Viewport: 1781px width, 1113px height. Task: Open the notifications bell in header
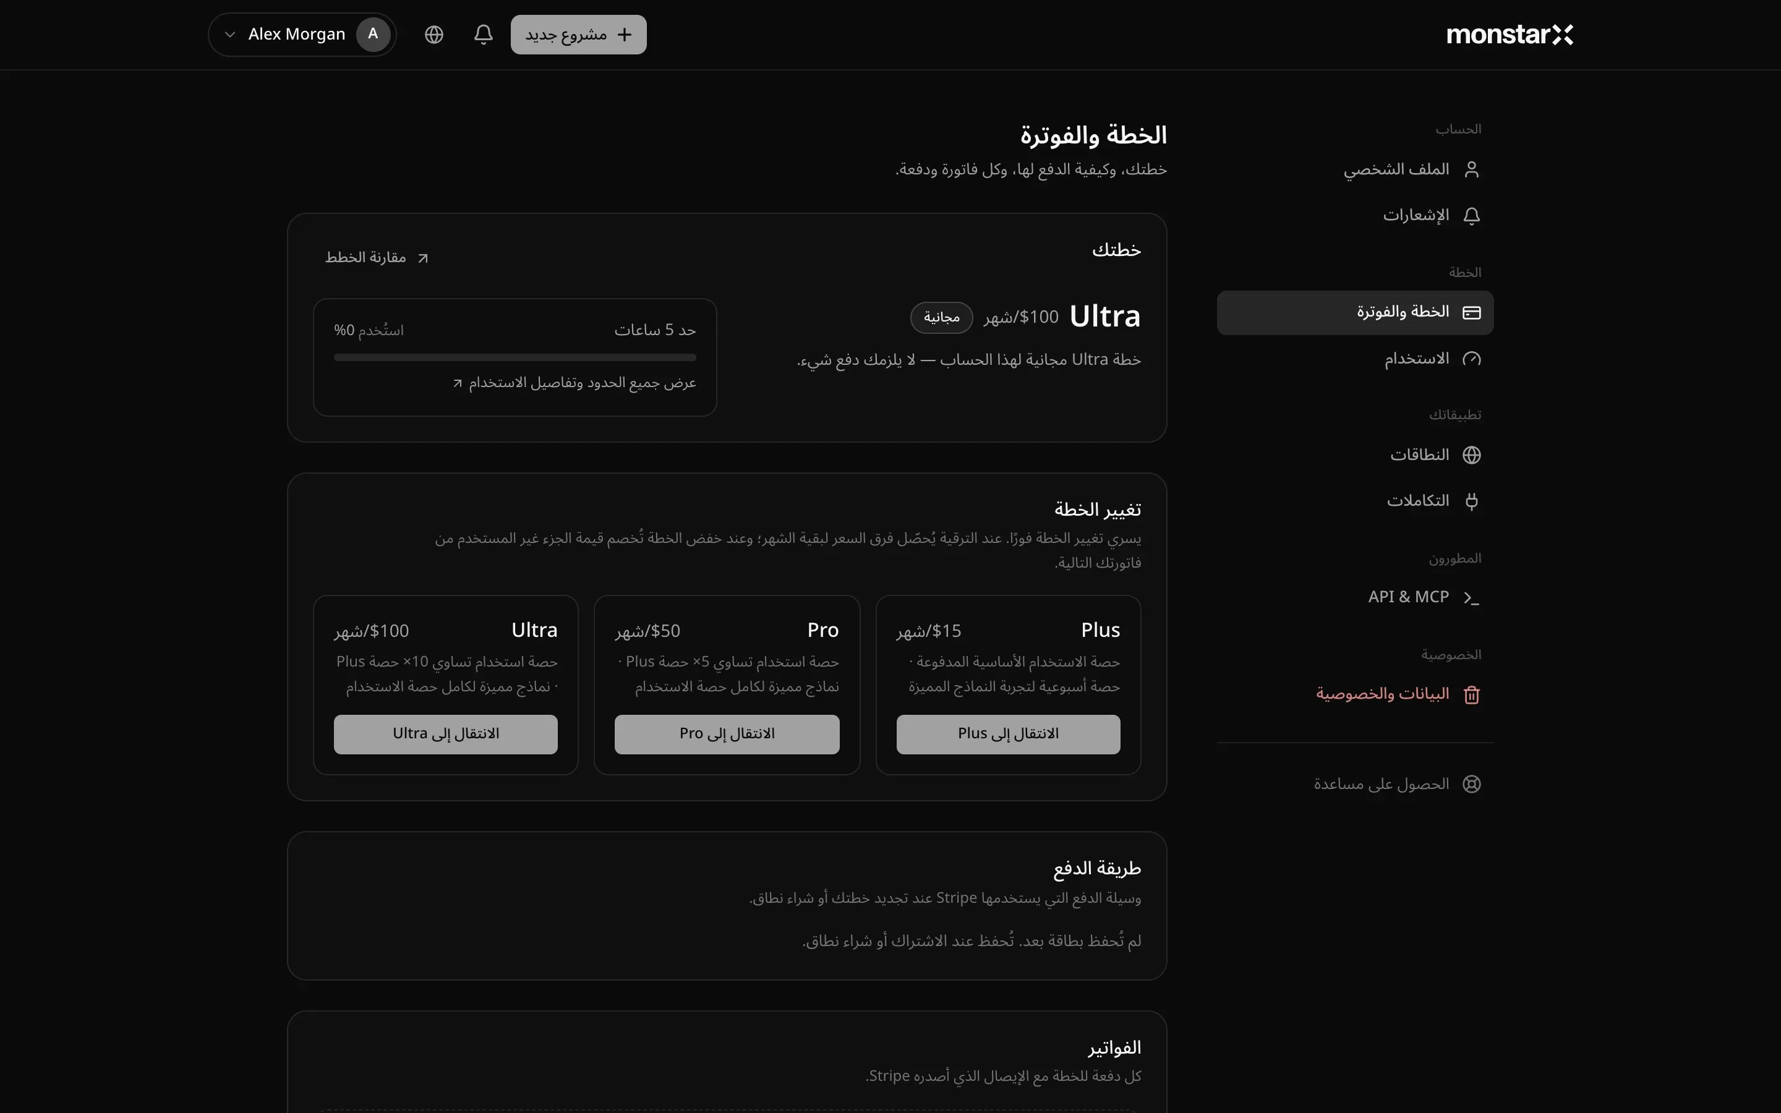tap(484, 35)
